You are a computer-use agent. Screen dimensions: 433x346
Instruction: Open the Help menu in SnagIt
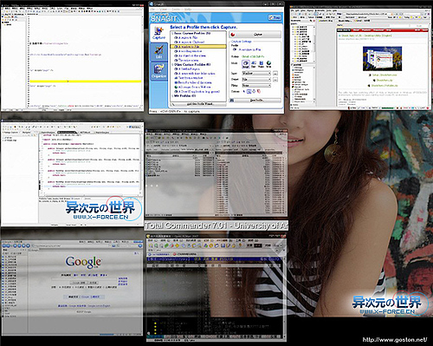pos(188,10)
